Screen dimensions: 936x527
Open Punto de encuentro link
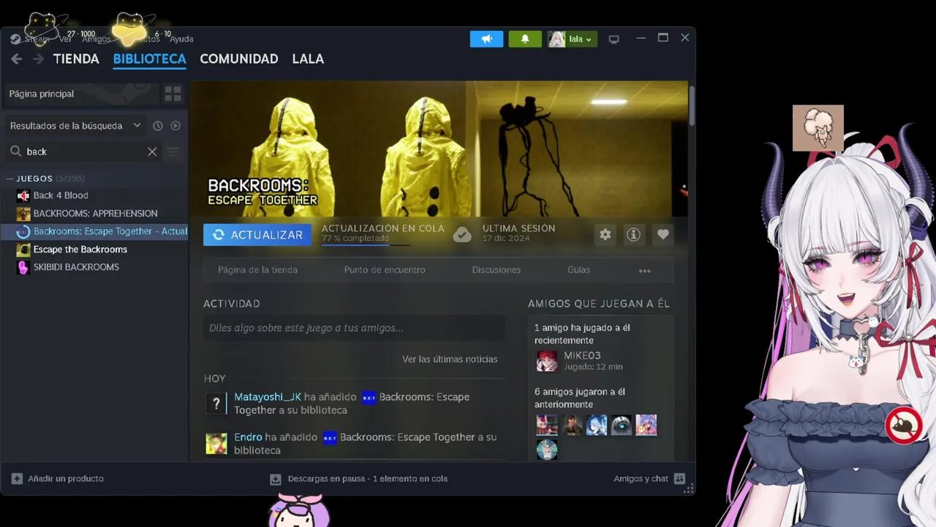point(385,270)
